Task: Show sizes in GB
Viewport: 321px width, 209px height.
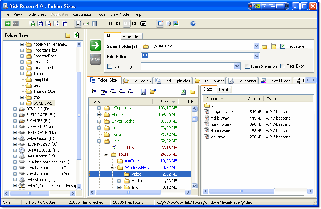Action: [135, 24]
